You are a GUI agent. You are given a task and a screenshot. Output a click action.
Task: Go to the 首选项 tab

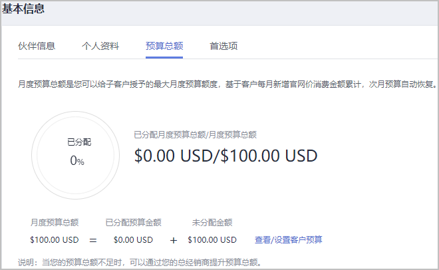(x=223, y=46)
